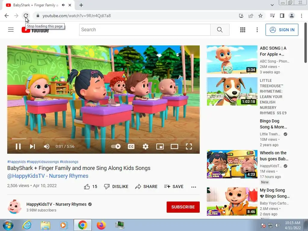Screen dimensions: 308x231
Task: Click the video progress bar
Action: pos(103,139)
